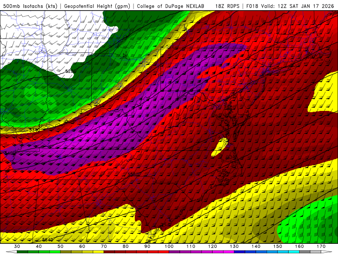338x254 pixels.
Task: Select the 'College of DuPage NEXLAB' label
Action: click(171, 6)
